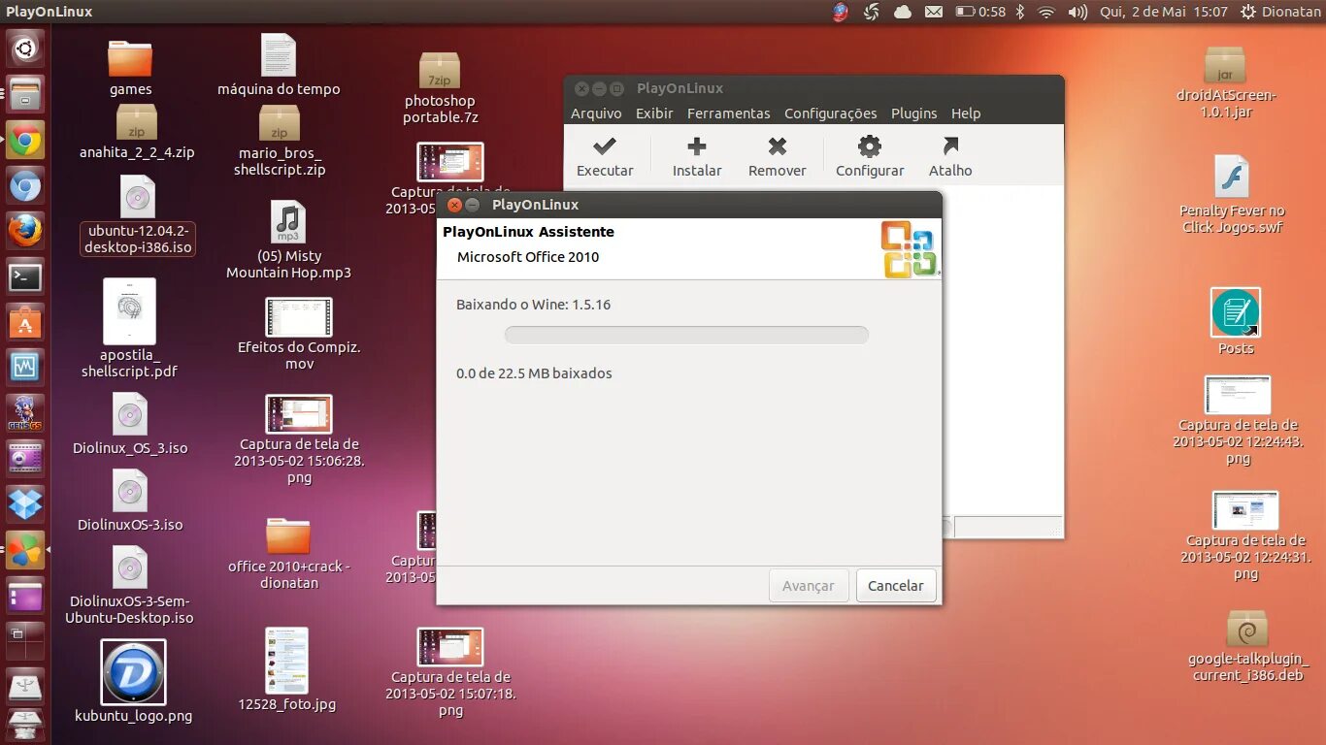This screenshot has width=1326, height=745.
Task: Select DiolinuxOS-3.iso file
Action: pyautogui.click(x=130, y=501)
